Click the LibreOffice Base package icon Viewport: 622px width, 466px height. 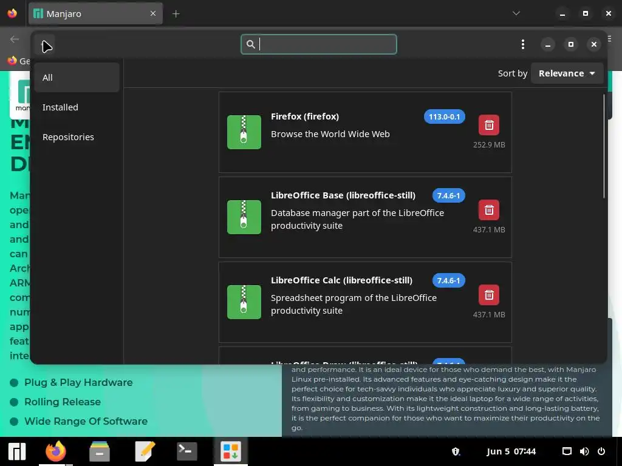[244, 217]
